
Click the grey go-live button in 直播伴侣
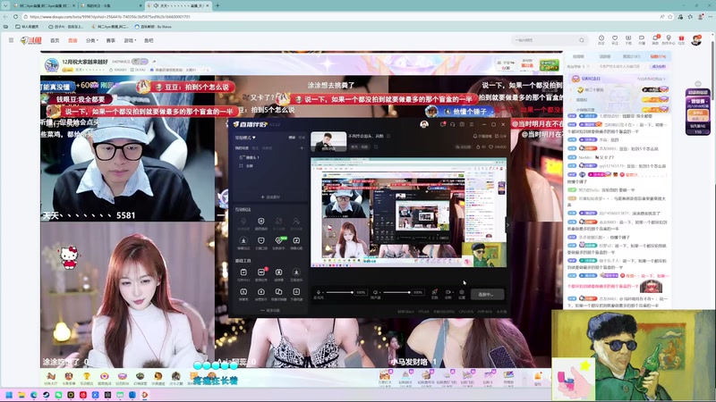click(488, 295)
